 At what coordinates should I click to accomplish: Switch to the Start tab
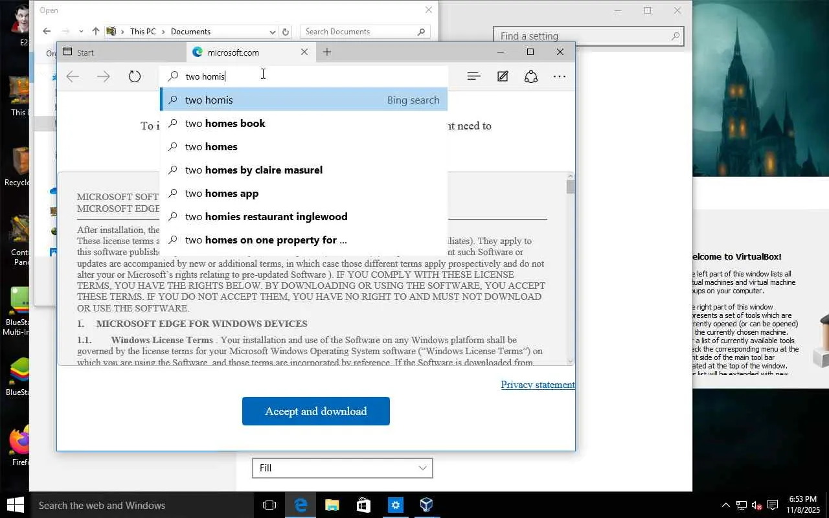tap(122, 52)
